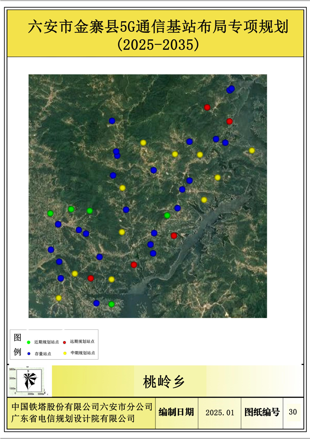Select the northernmost red site dot on map
Screen dimensions: 310x439
pos(207,107)
